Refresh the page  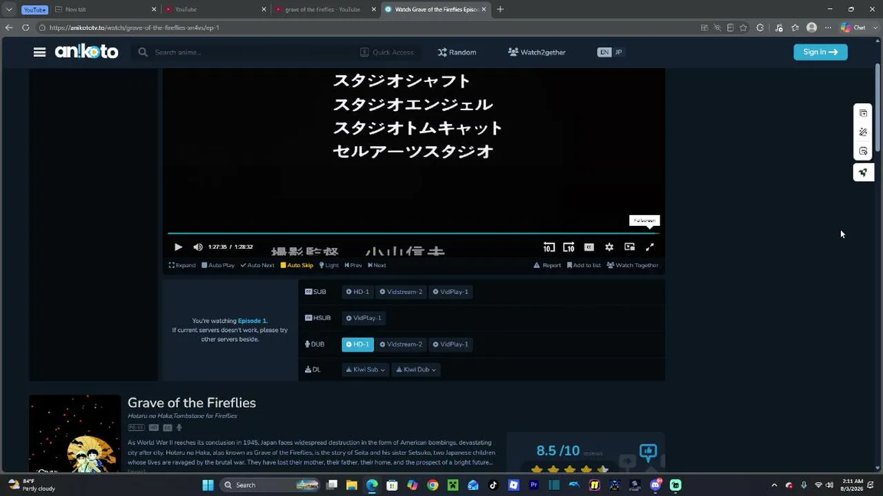coord(26,28)
